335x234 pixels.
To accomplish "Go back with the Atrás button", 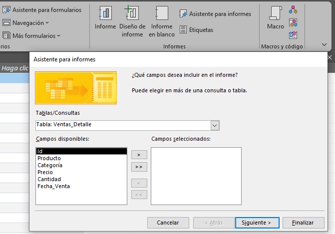I will click(214, 223).
